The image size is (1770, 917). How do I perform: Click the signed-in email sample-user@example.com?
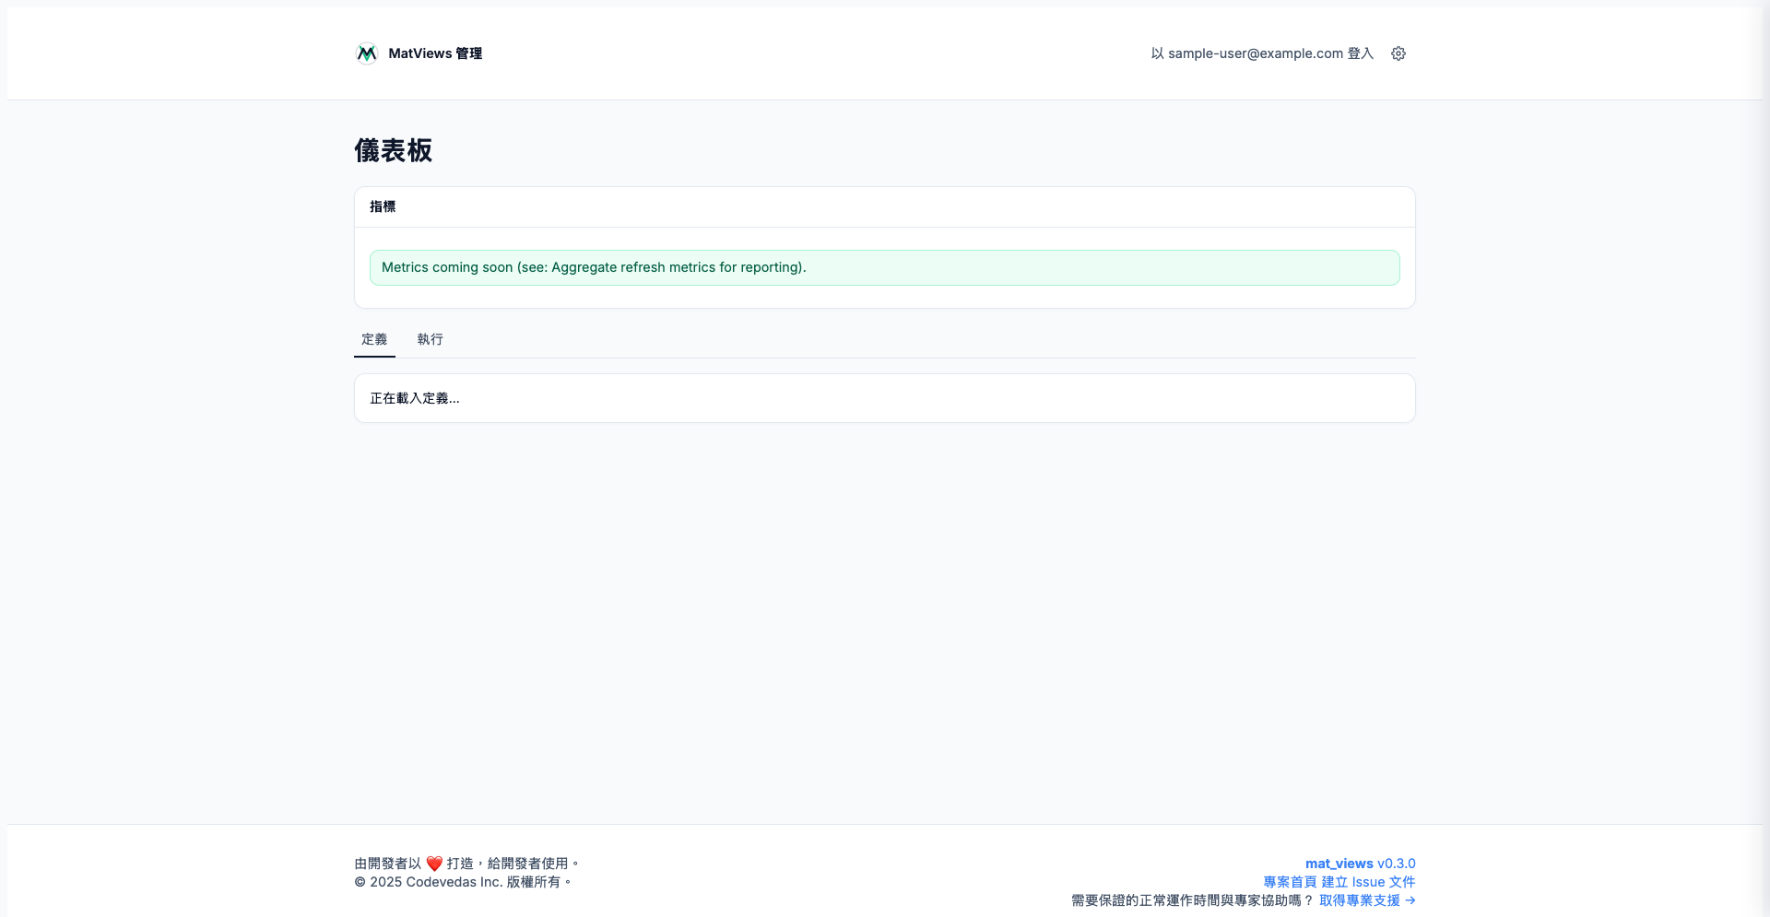pos(1255,53)
